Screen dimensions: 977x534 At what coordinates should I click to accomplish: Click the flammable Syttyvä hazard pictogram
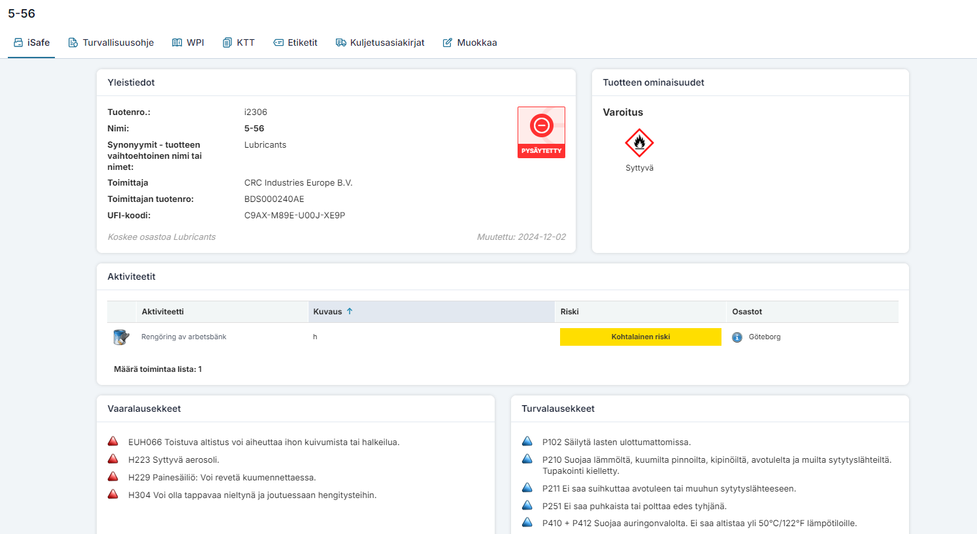(x=639, y=142)
